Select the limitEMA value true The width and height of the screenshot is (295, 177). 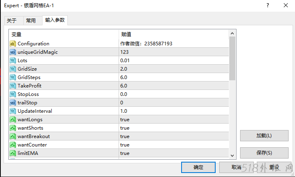174,153
